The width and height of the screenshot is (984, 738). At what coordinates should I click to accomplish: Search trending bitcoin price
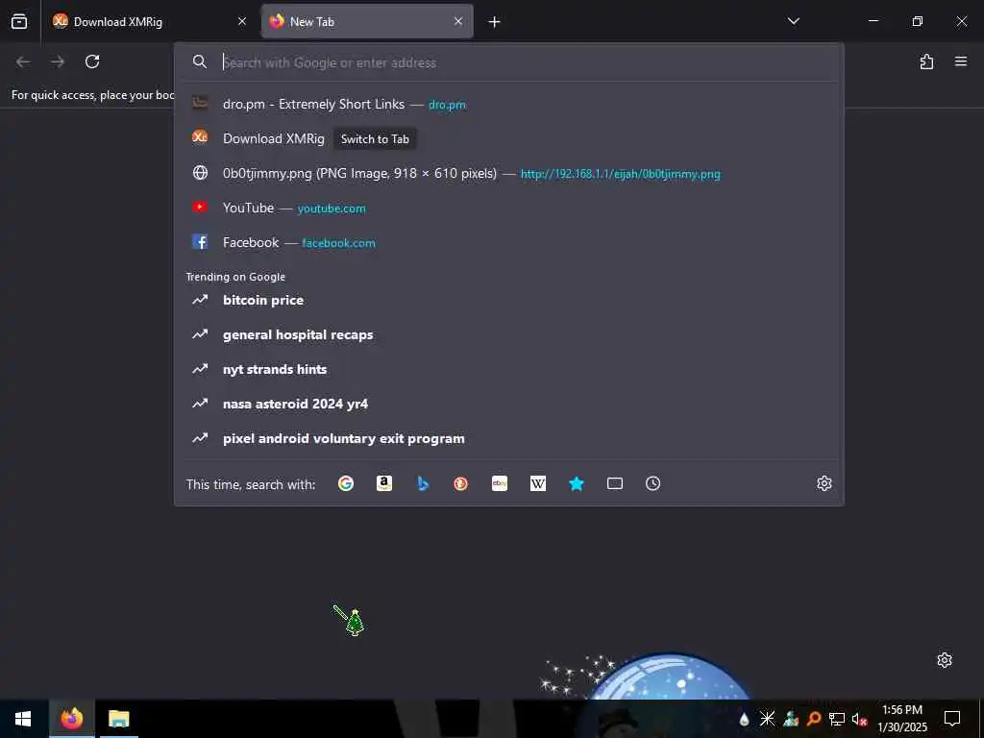pyautogui.click(x=509, y=300)
